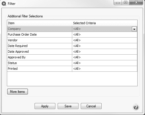The width and height of the screenshot is (145, 115).
Task: Select the Company filter row
Action: coord(72,29)
